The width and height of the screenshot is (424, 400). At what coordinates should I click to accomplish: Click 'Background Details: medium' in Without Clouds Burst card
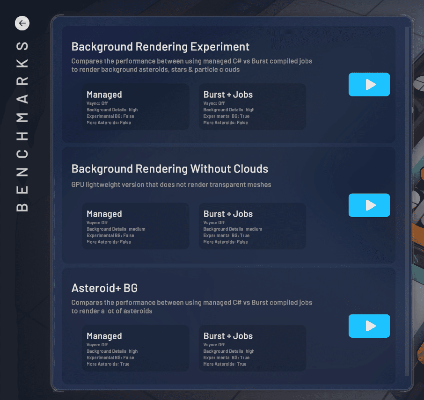pos(233,229)
